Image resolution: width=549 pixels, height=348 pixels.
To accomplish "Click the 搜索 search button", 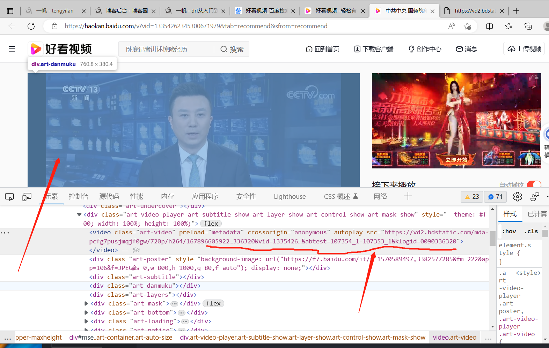I will pos(232,49).
